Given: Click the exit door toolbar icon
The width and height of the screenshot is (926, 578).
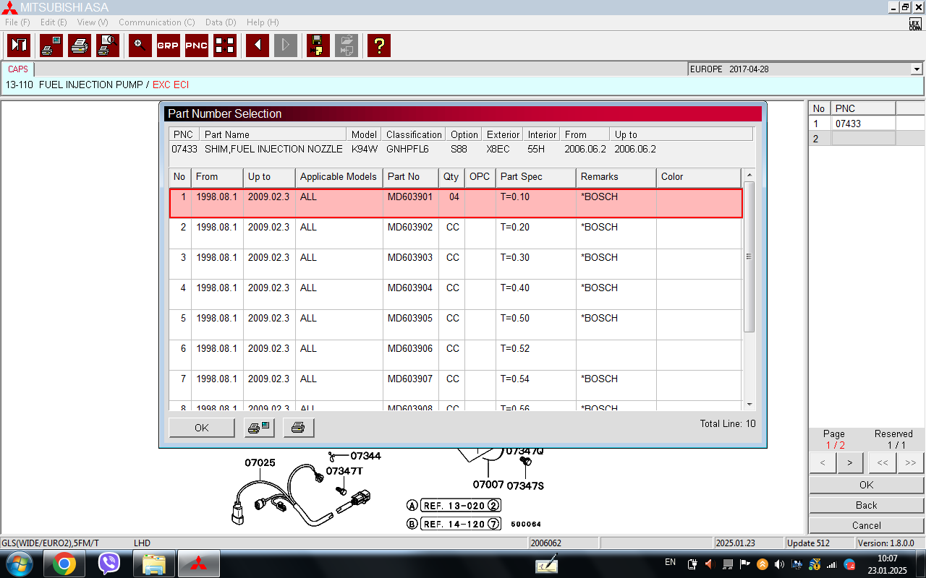Looking at the screenshot, I should pos(19,46).
